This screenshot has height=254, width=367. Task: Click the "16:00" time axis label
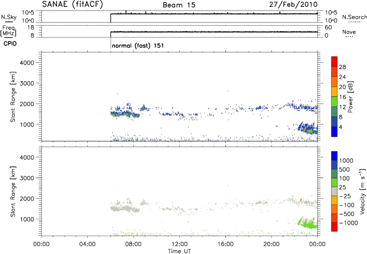click(225, 244)
